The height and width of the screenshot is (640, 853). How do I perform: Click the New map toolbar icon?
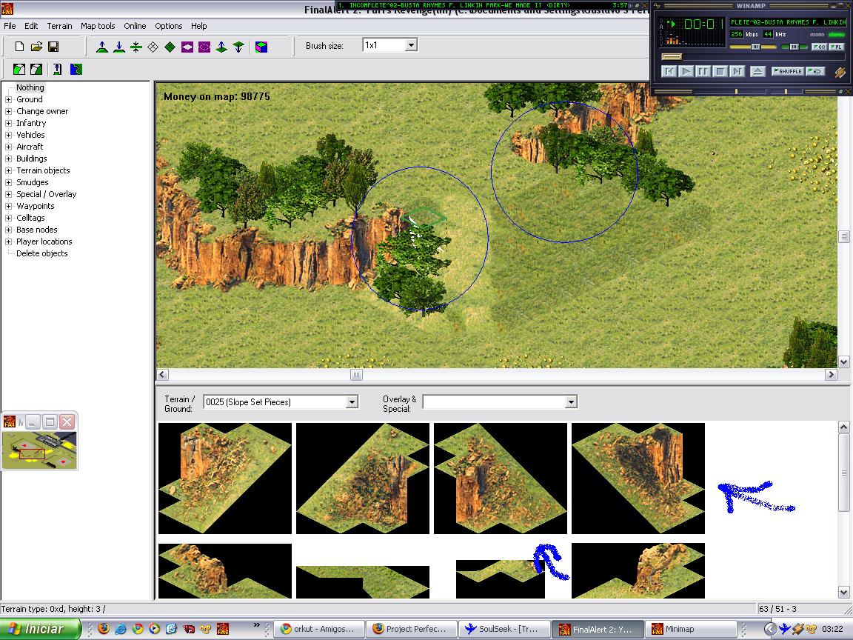[x=19, y=47]
